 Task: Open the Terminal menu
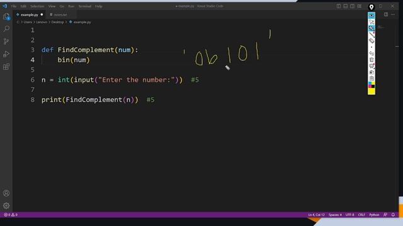pos(85,6)
